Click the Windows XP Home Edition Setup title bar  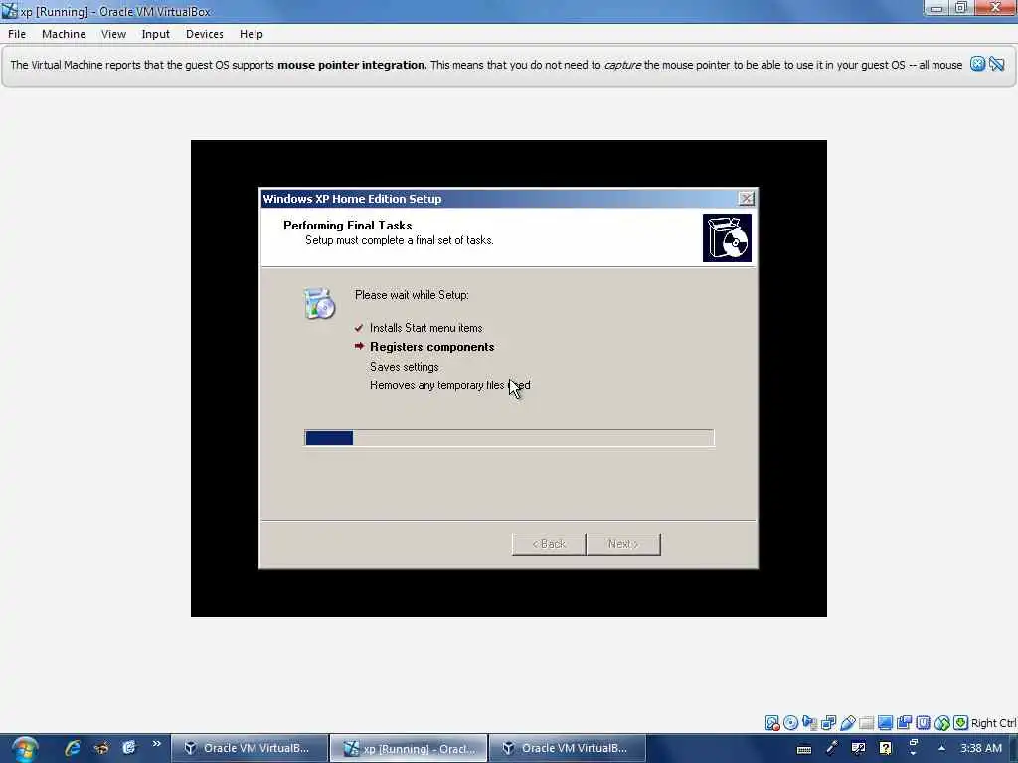499,199
